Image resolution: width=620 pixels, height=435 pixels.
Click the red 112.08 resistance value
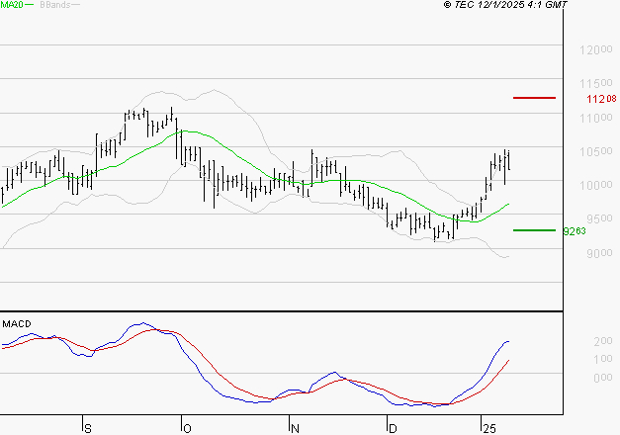(601, 99)
